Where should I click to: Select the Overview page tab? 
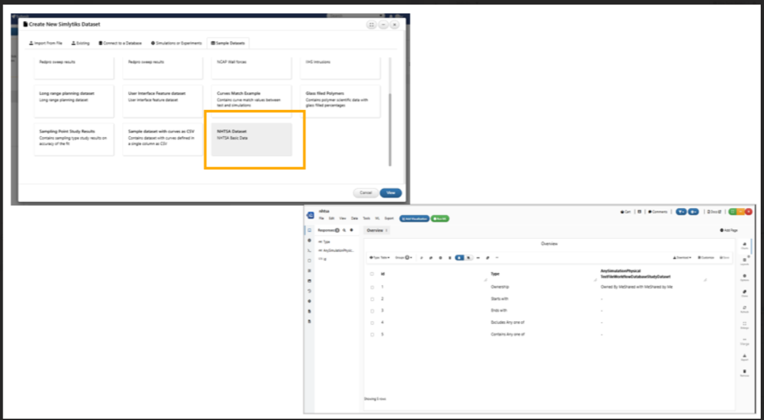(377, 230)
